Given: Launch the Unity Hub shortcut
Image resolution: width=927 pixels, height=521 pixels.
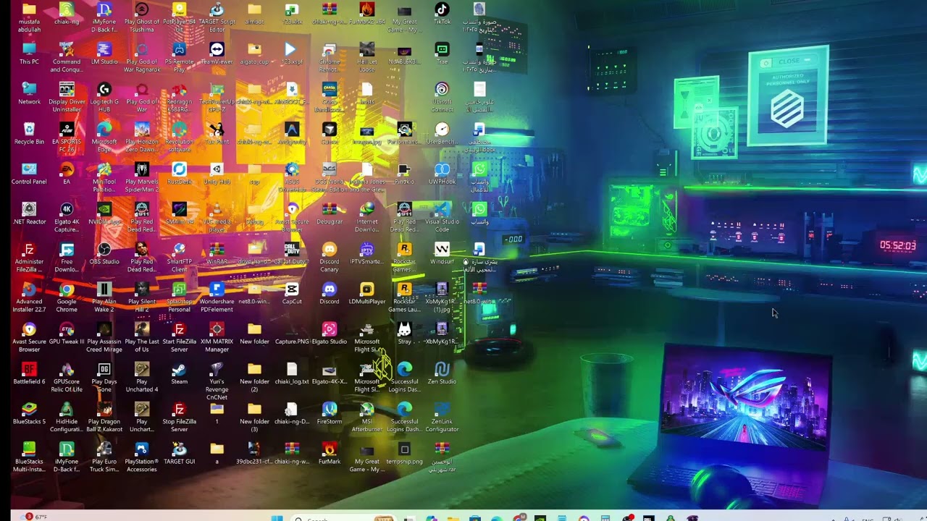Looking at the screenshot, I should coord(217,173).
